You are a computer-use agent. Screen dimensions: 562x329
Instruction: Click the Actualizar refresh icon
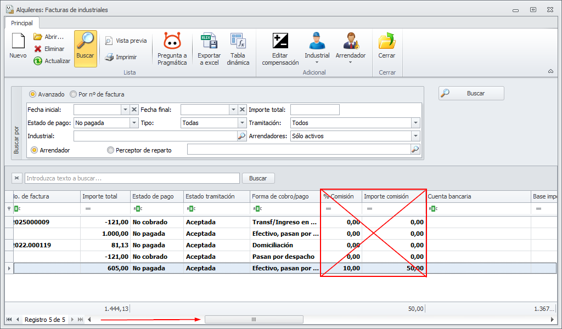click(x=38, y=61)
